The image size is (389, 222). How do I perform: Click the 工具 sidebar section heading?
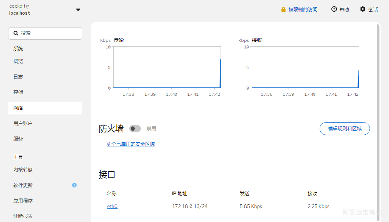[x=18, y=157]
